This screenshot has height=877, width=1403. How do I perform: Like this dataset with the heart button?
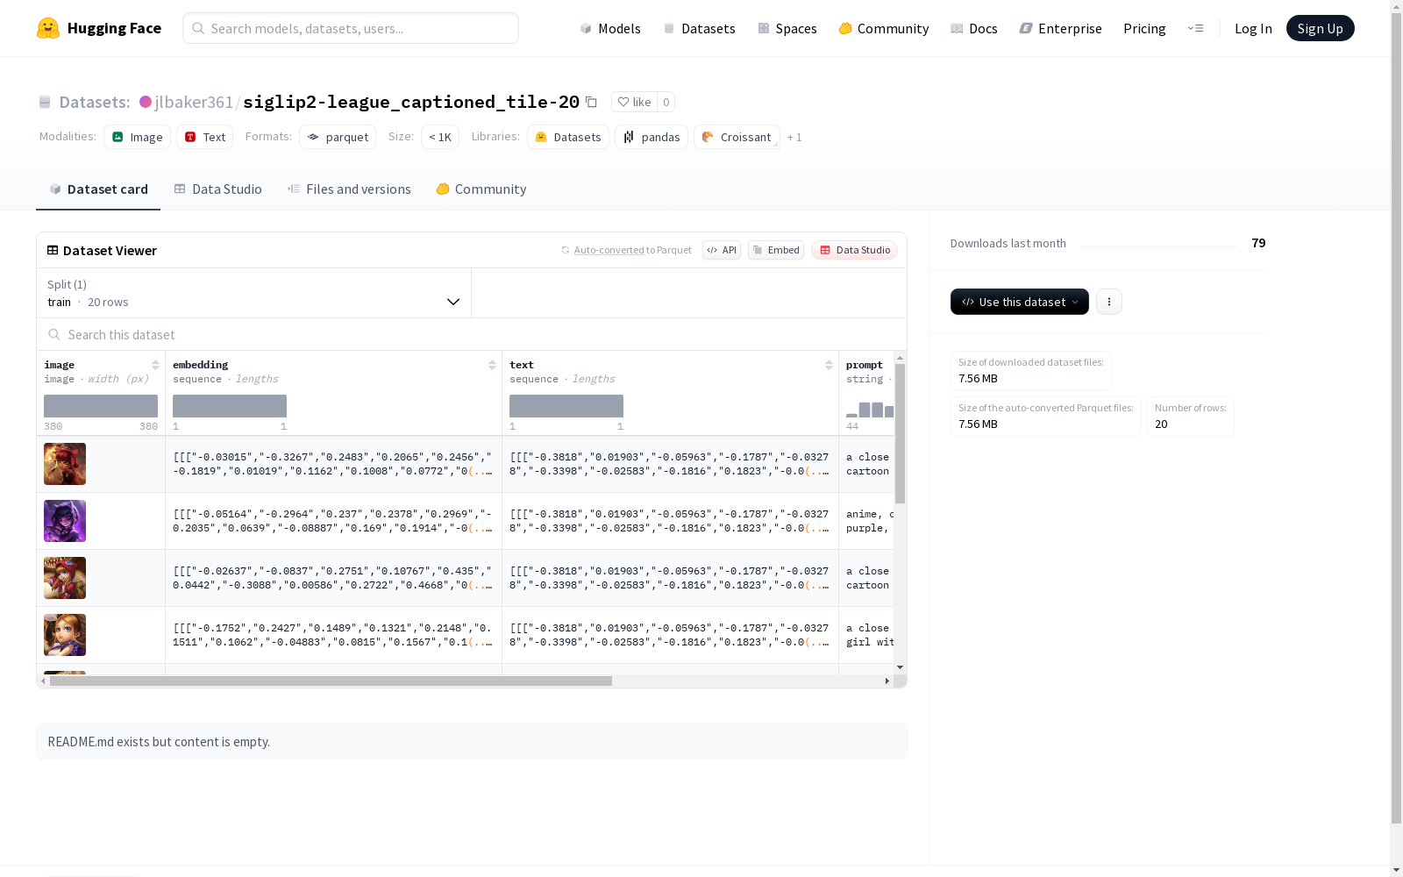[x=634, y=102]
